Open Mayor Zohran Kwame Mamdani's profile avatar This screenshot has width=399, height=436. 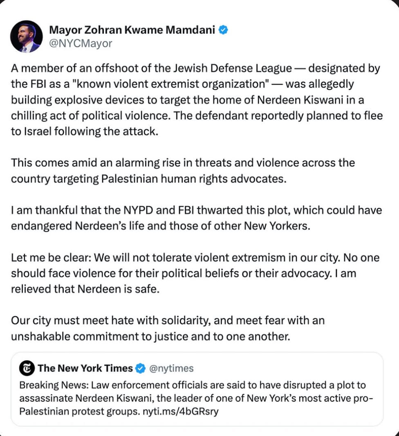(26, 36)
